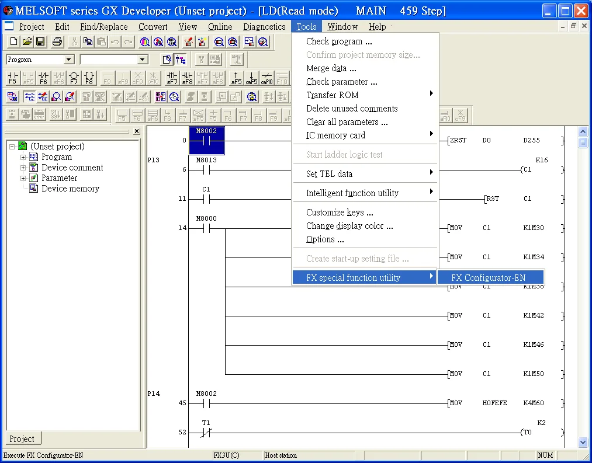Click the Copy icon in toolbar
Viewport: 592px width, 463px height.
[88, 41]
